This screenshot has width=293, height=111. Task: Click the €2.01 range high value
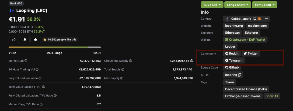click(x=97, y=53)
